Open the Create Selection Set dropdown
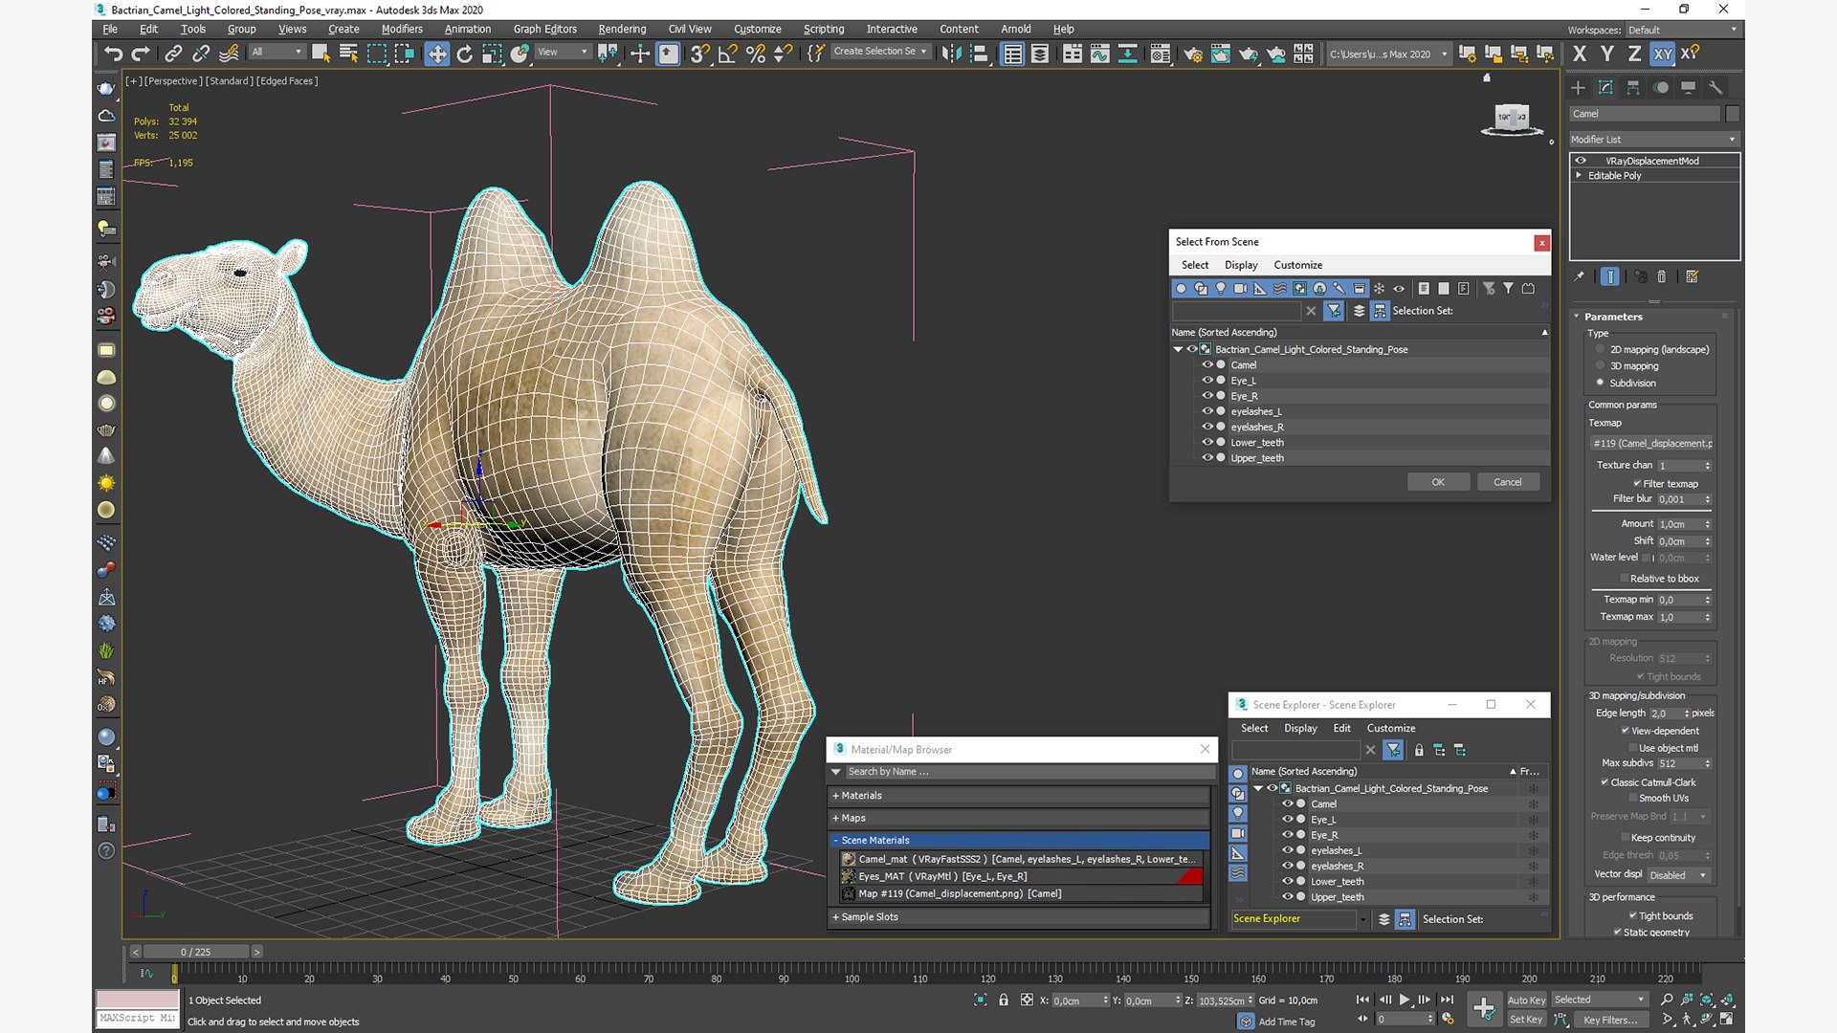The height and width of the screenshot is (1033, 1837). coord(879,52)
